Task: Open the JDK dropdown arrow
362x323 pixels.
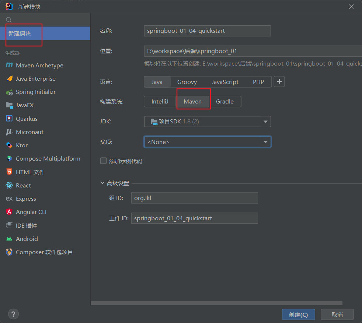Action: point(265,122)
